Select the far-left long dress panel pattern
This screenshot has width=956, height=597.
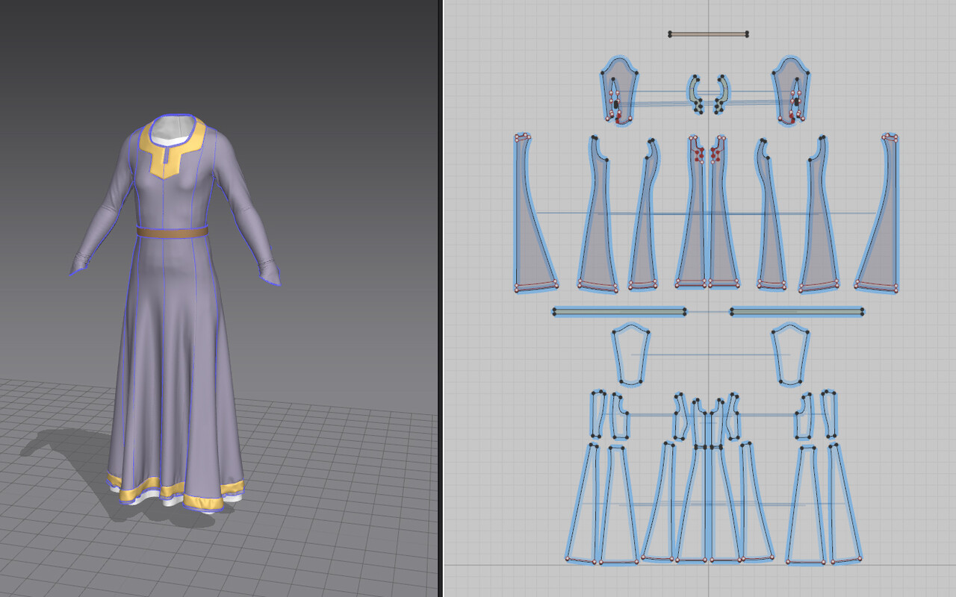[x=529, y=231]
